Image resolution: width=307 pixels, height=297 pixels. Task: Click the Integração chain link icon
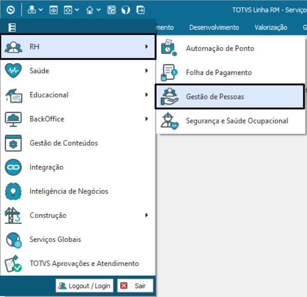[x=13, y=167]
